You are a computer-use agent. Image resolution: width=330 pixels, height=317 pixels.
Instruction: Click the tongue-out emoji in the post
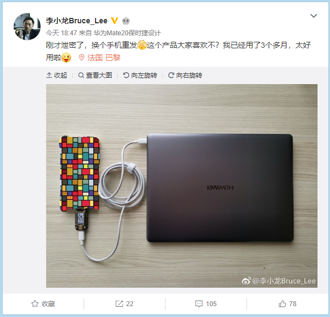click(66, 58)
